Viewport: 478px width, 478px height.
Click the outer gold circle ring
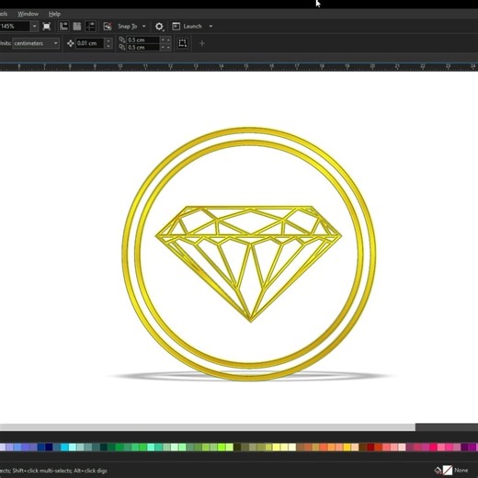249,131
